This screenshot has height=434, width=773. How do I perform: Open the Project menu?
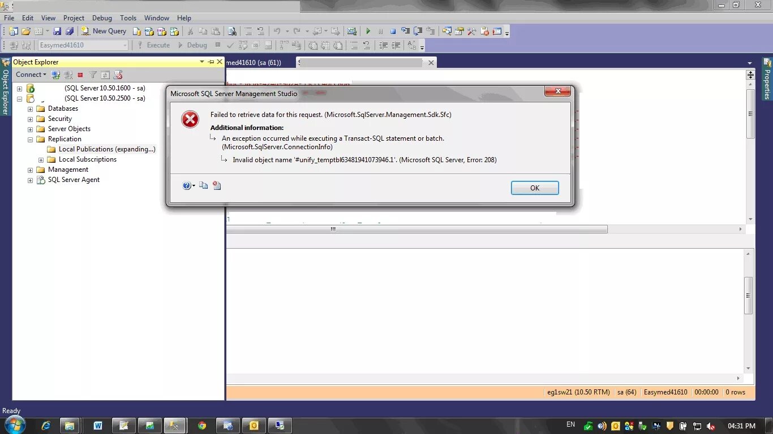click(74, 18)
